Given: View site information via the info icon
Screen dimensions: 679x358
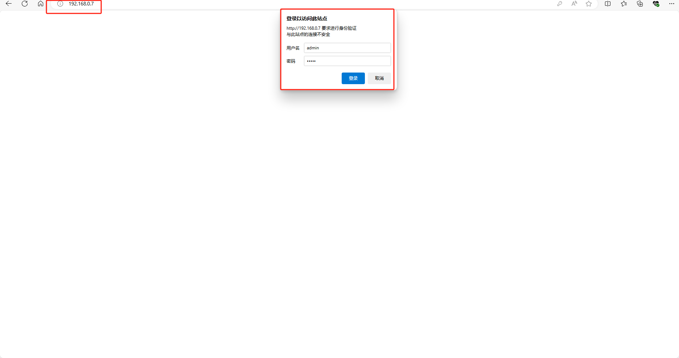Looking at the screenshot, I should (60, 4).
